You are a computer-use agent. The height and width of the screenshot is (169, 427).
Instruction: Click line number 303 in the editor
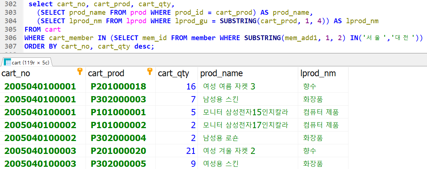tap(10, 13)
